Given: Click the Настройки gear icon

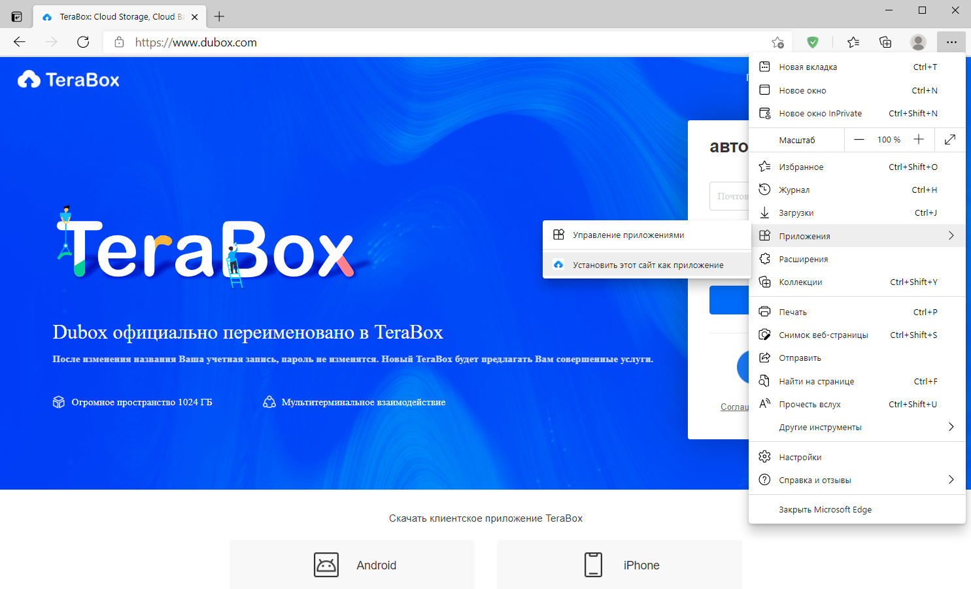Looking at the screenshot, I should [x=764, y=457].
